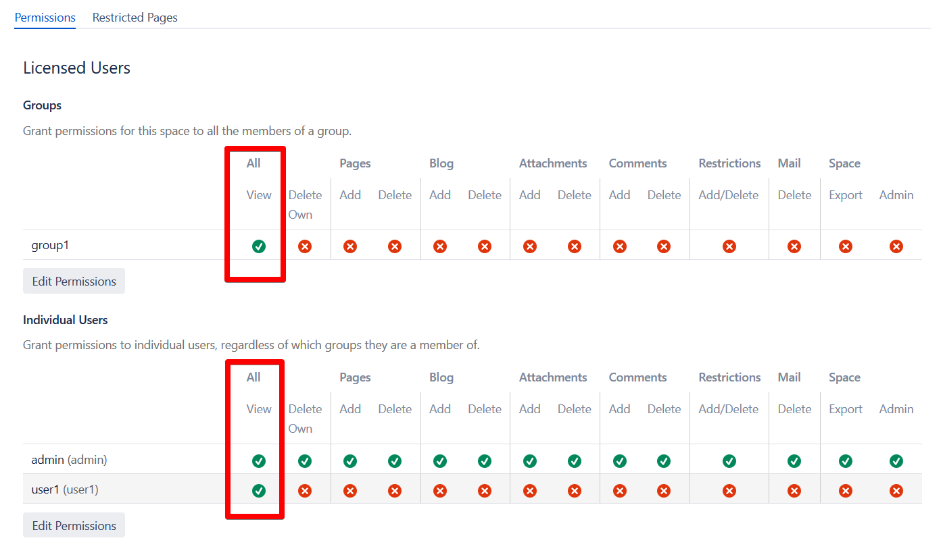Click user1 Comments Add red cross icon

620,491
